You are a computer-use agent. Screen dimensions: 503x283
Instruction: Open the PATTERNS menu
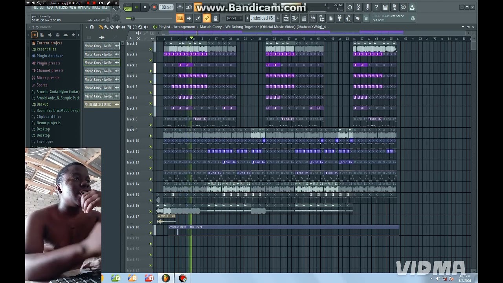click(x=61, y=7)
